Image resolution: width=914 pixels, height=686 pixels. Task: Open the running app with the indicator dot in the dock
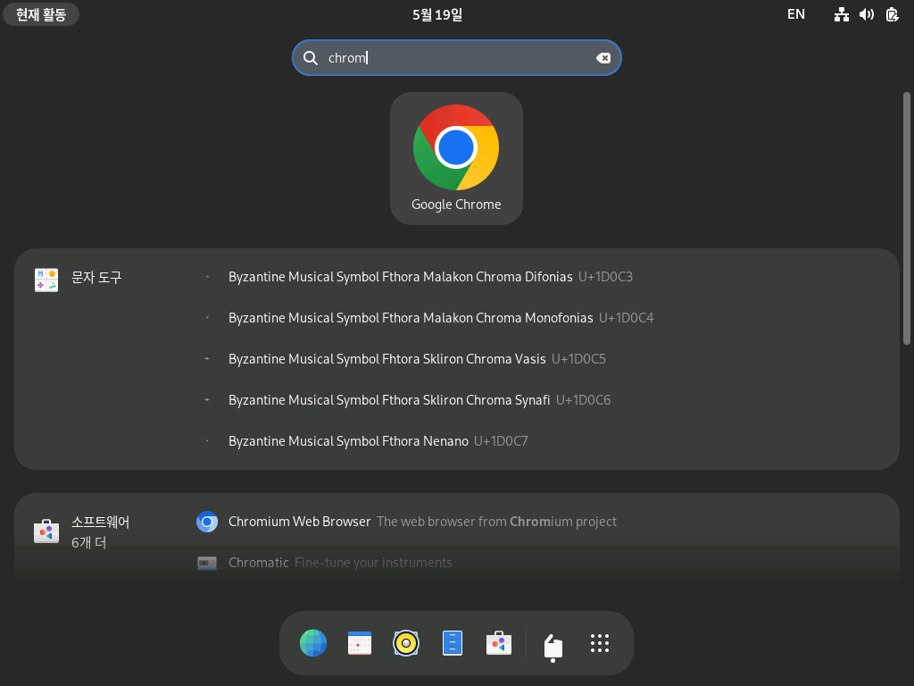click(553, 645)
